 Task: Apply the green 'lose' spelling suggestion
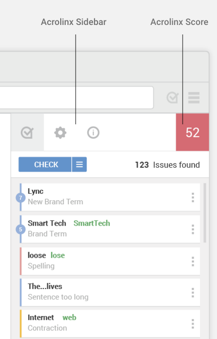click(x=58, y=255)
